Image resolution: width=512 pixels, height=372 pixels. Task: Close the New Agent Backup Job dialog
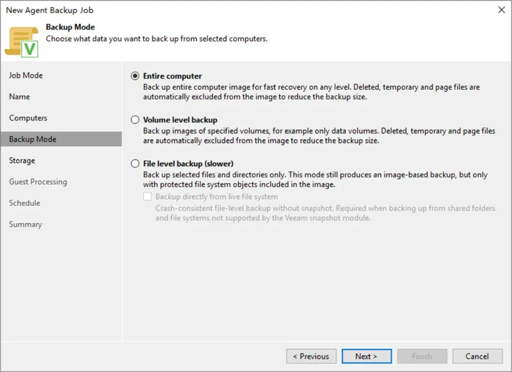click(501, 10)
